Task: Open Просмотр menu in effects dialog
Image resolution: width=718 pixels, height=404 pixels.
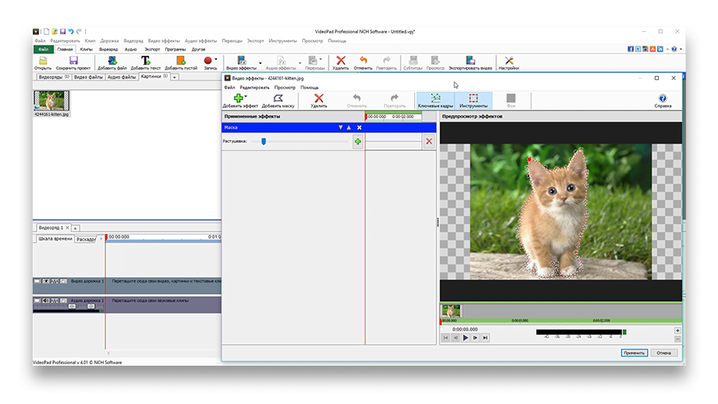Action: [285, 88]
